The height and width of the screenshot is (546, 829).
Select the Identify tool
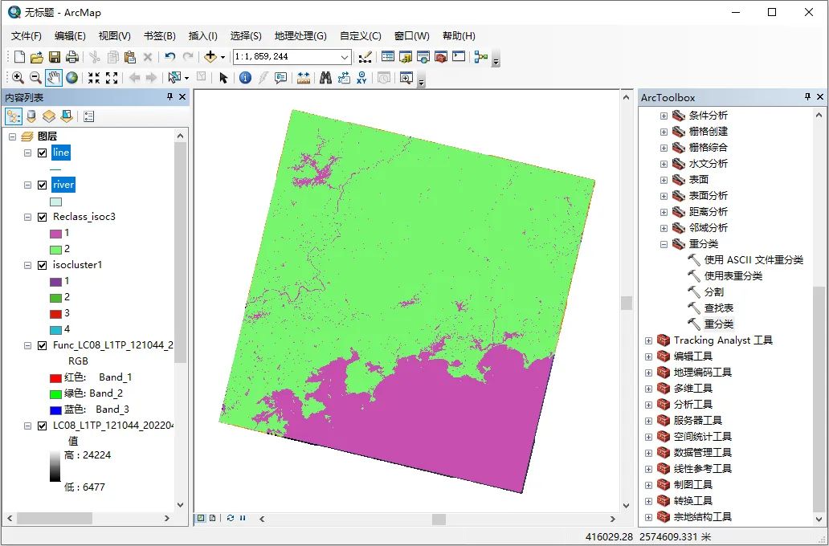[x=245, y=78]
